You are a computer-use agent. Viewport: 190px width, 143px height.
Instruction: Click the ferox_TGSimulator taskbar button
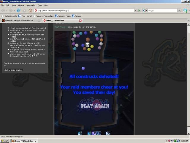[24, 141]
